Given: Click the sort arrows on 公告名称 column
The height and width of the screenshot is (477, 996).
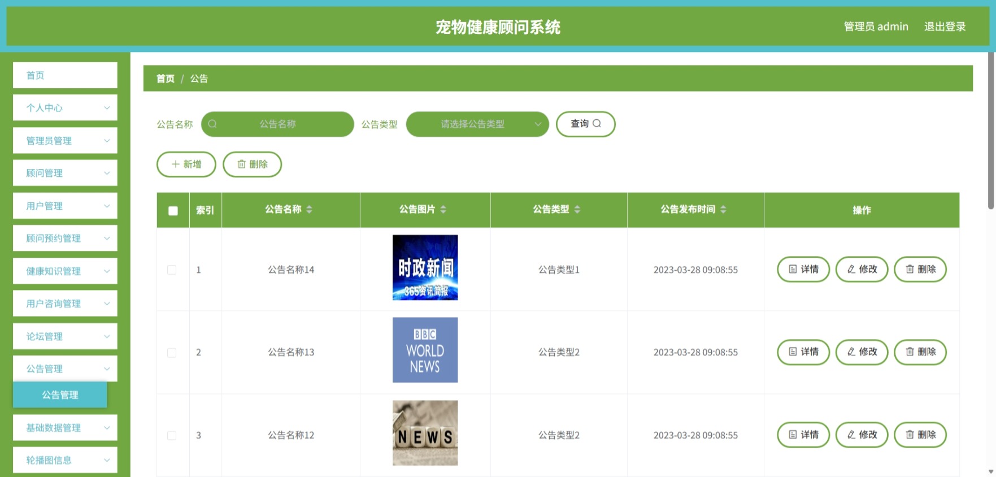Looking at the screenshot, I should click(x=309, y=210).
